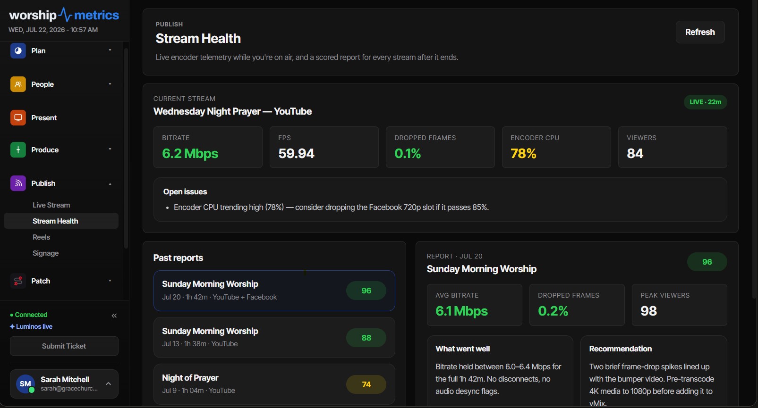The height and width of the screenshot is (408, 758).
Task: Select the Patch sidebar label
Action: tap(41, 281)
